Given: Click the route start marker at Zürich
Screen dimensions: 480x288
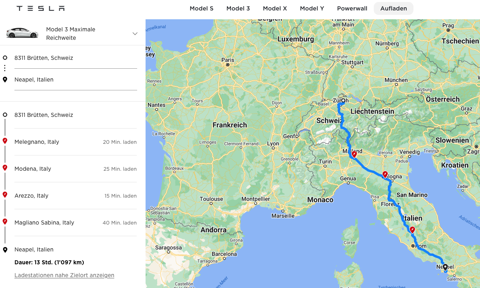Looking at the screenshot, I should click(x=343, y=100).
